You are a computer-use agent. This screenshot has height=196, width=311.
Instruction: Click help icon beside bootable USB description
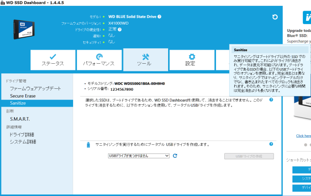pos(271,144)
